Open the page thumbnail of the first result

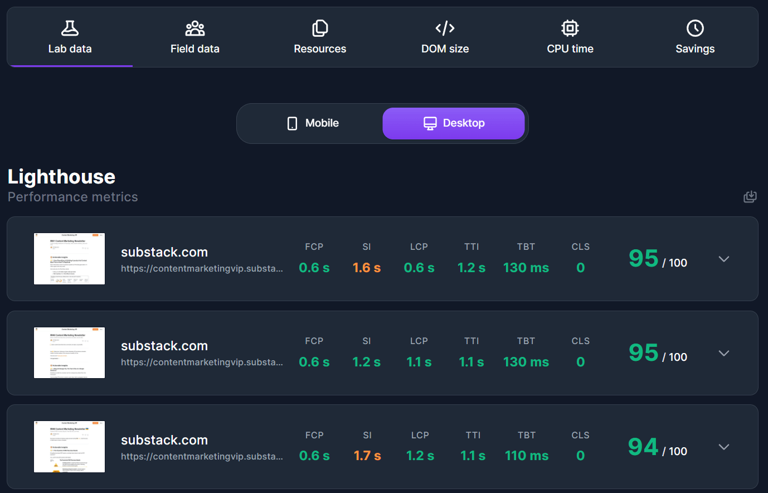pyautogui.click(x=69, y=259)
